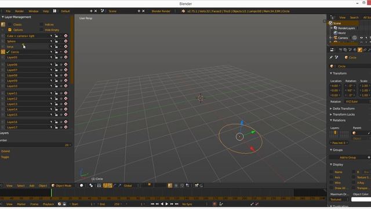Enable the Hide Empty checkbox
The image size is (371, 209).
41,30
